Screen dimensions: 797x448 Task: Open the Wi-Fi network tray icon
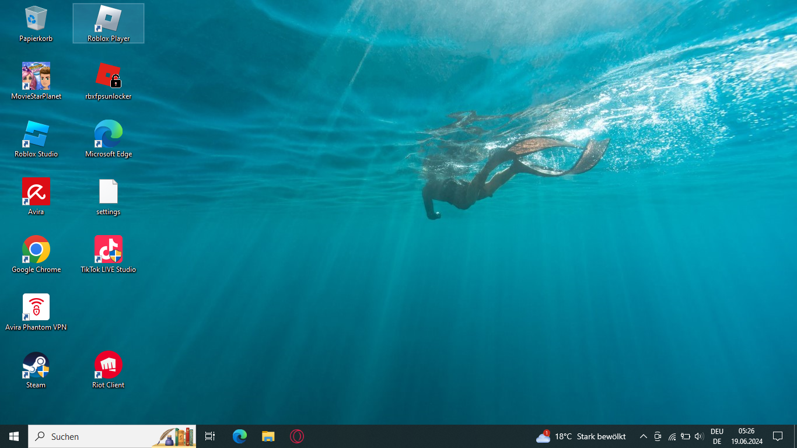coord(672,436)
